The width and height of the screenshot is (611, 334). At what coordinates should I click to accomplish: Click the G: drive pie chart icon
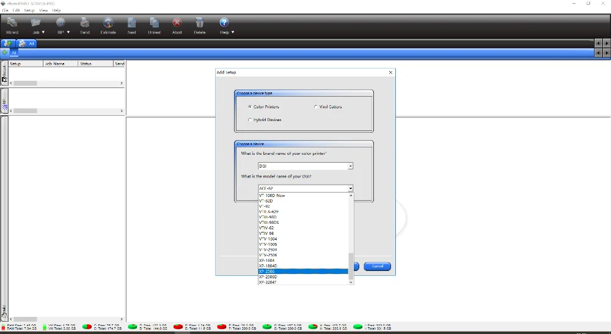267,327
